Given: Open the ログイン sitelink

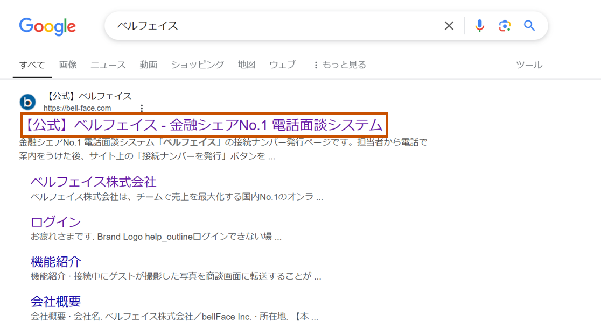Looking at the screenshot, I should [55, 222].
